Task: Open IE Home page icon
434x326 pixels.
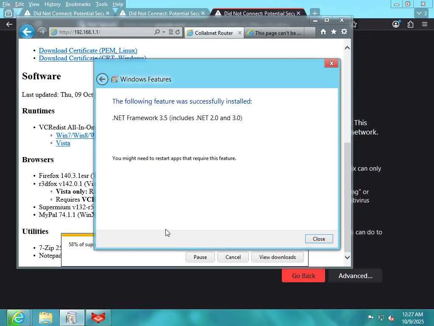Action: 323,32
